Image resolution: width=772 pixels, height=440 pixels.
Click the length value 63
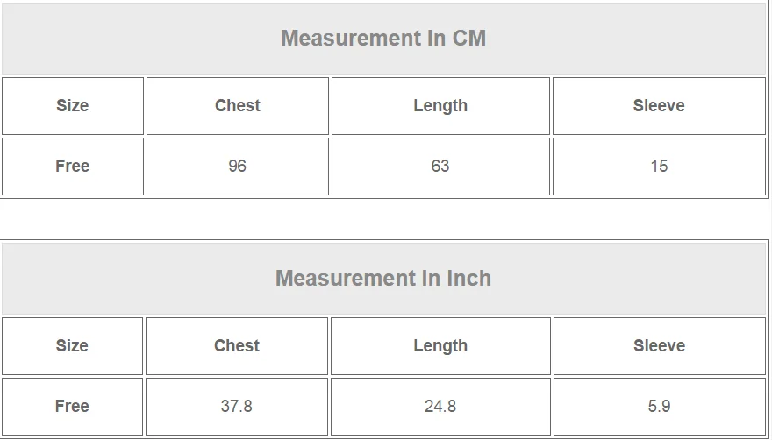440,167
